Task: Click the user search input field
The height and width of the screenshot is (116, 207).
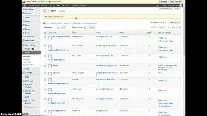Action: click(159, 22)
